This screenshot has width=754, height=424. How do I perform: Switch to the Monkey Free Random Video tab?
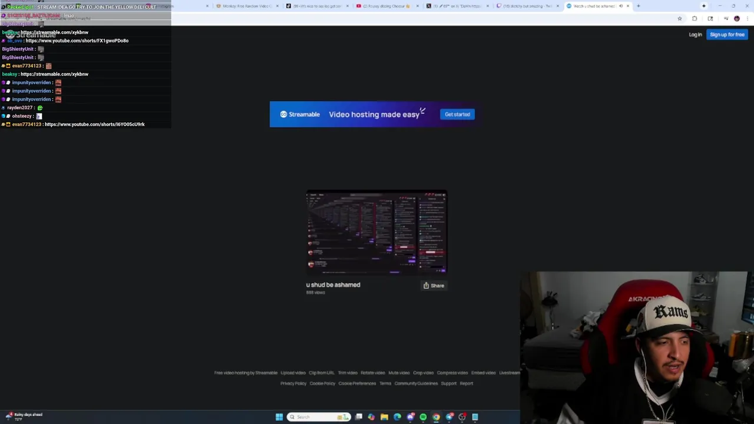click(246, 6)
